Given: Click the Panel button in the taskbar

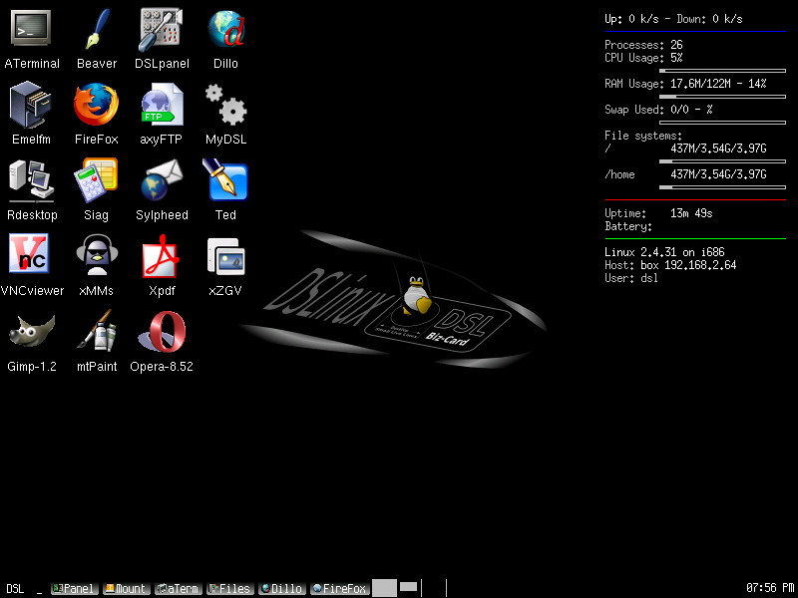Looking at the screenshot, I should (x=74, y=589).
